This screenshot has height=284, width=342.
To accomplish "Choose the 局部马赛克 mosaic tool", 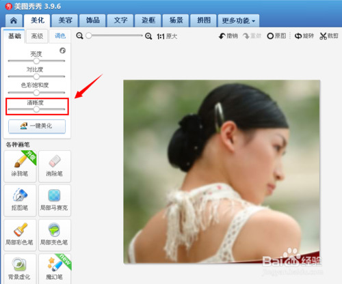I will [55, 201].
